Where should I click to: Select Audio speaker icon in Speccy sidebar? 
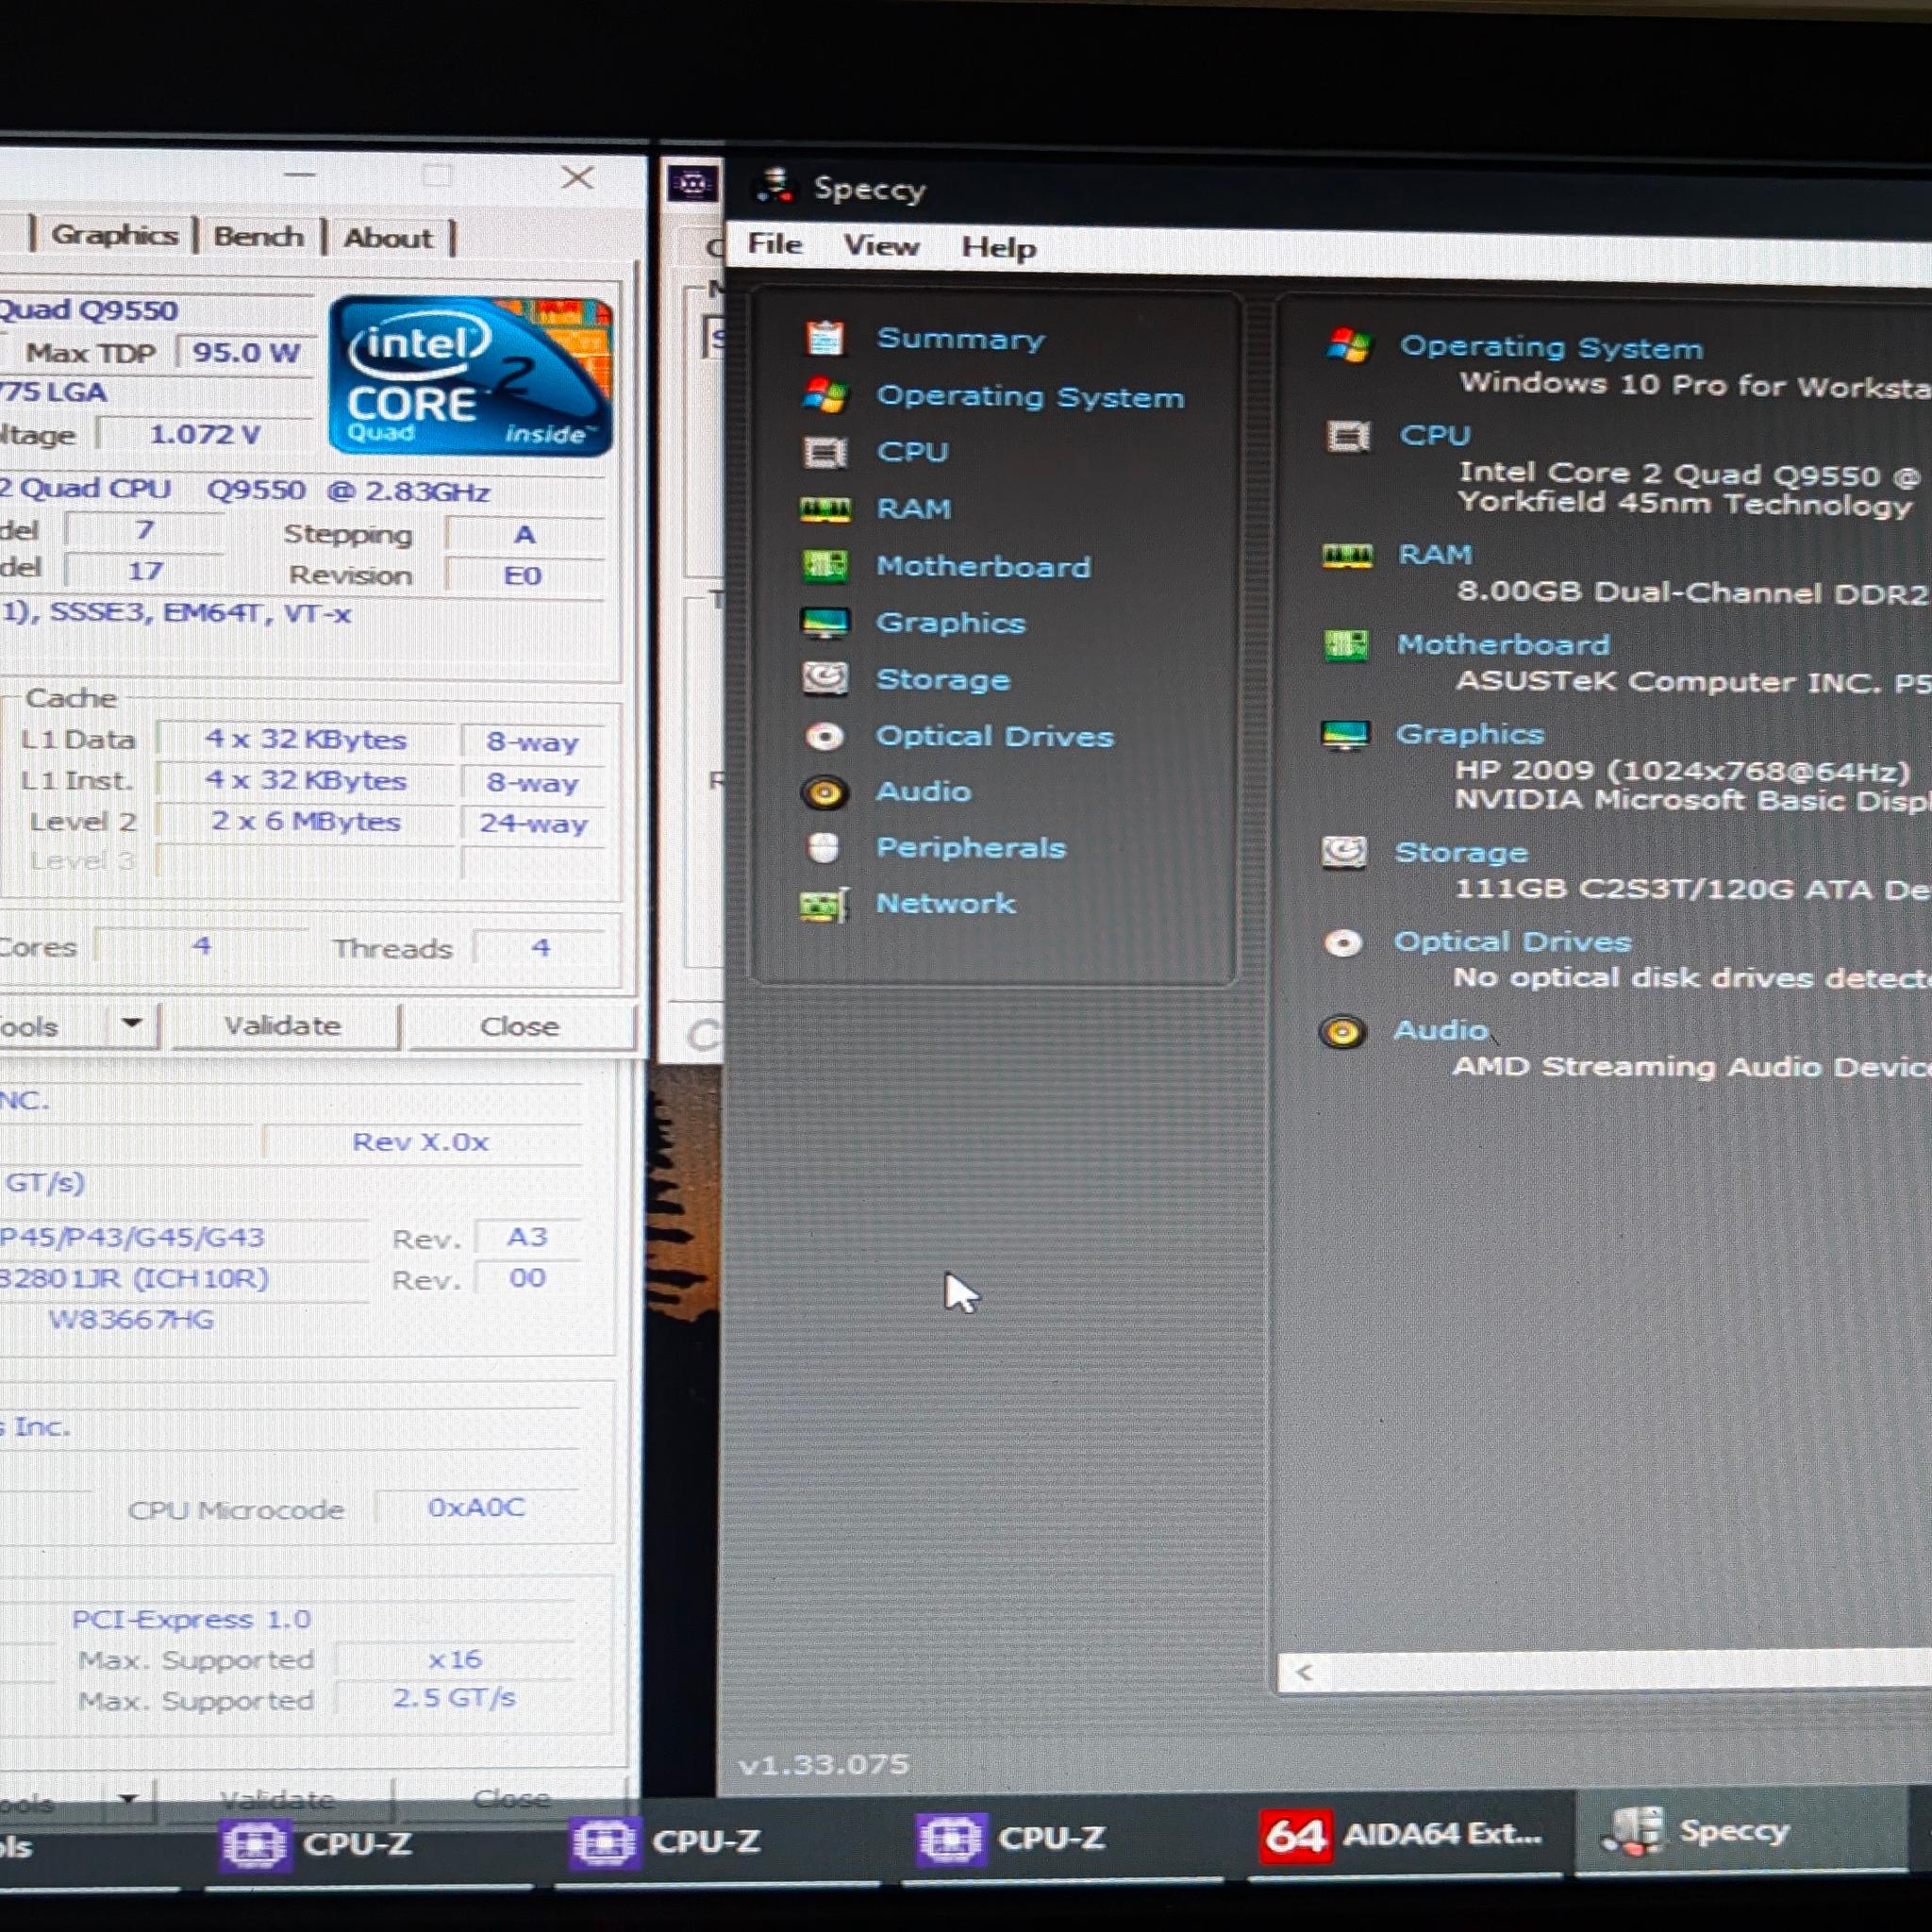coord(824,792)
